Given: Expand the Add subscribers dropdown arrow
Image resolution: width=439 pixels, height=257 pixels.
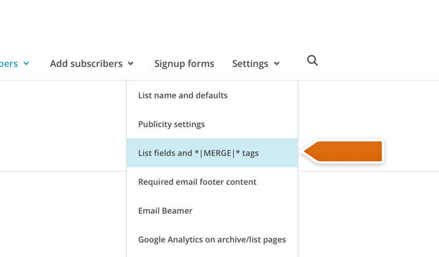Looking at the screenshot, I should 130,64.
